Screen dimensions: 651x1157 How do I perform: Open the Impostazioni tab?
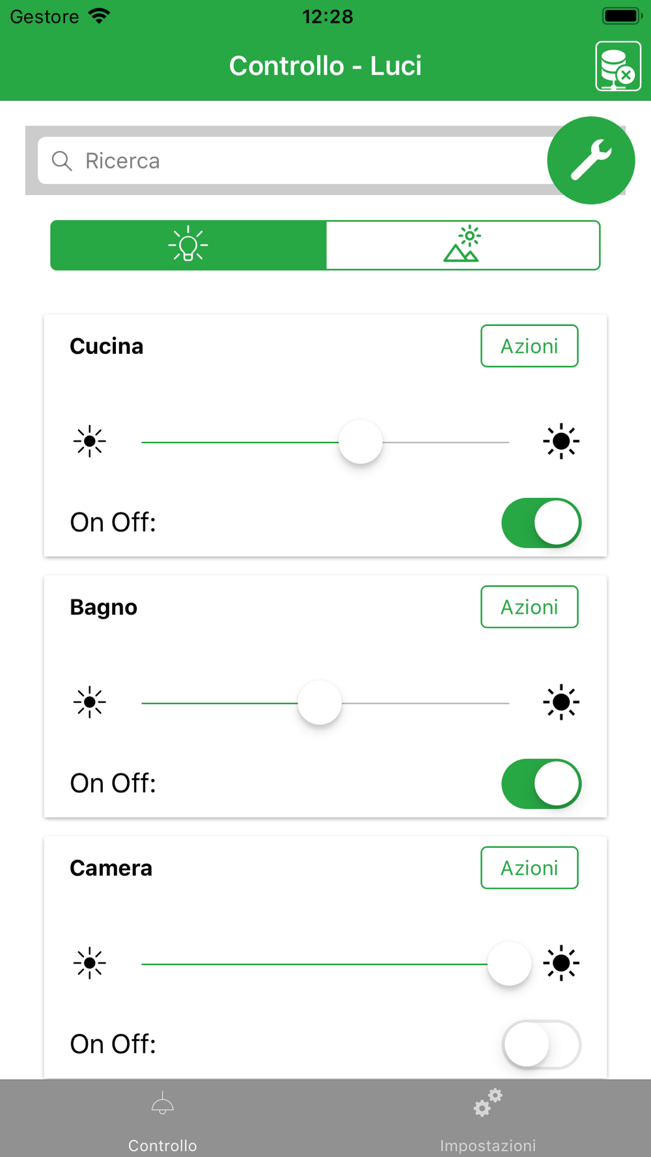coord(488,1119)
